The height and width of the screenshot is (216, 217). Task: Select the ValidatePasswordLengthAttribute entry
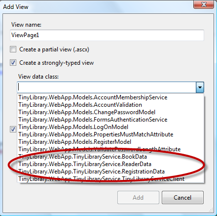110,149
